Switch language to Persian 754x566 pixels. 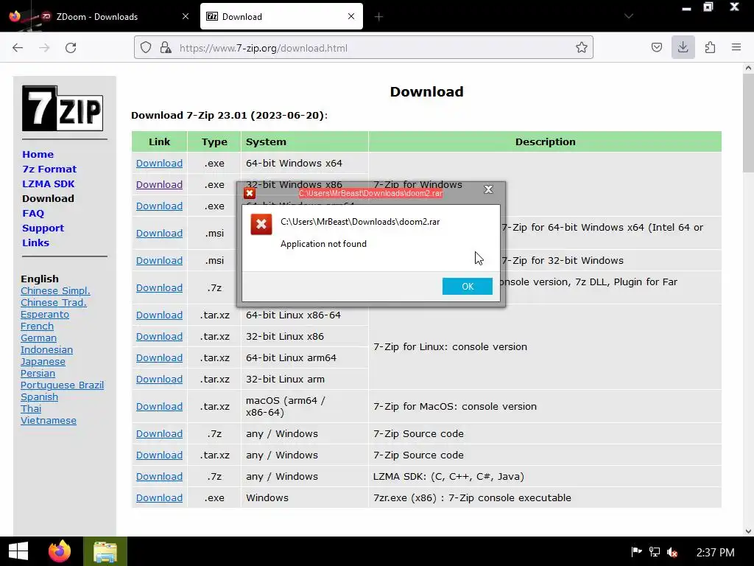pos(38,373)
